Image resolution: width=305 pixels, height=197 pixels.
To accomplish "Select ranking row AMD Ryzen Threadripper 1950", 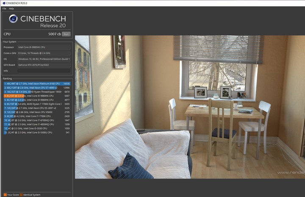I will point(37,92).
